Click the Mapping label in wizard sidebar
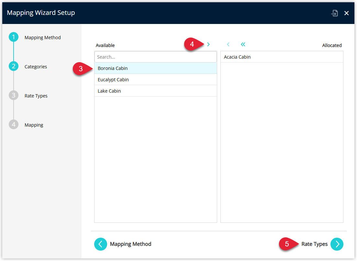This screenshot has width=357, height=261. (x=34, y=125)
